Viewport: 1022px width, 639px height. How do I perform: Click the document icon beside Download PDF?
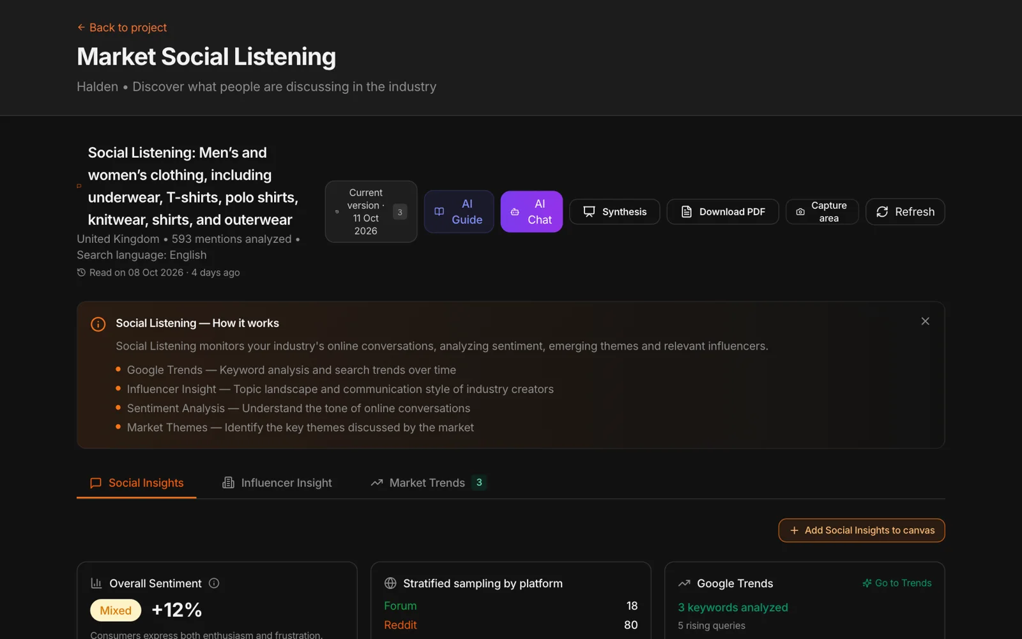687,212
